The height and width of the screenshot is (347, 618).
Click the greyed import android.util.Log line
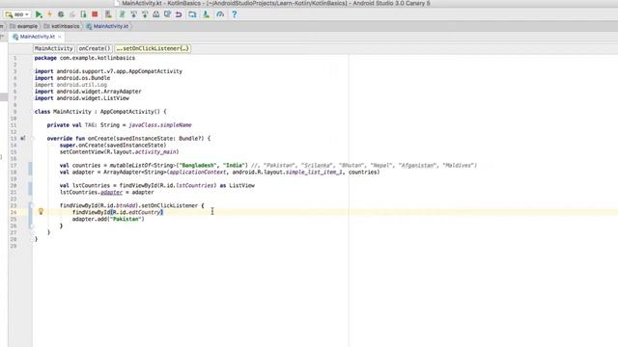pyautogui.click(x=70, y=85)
